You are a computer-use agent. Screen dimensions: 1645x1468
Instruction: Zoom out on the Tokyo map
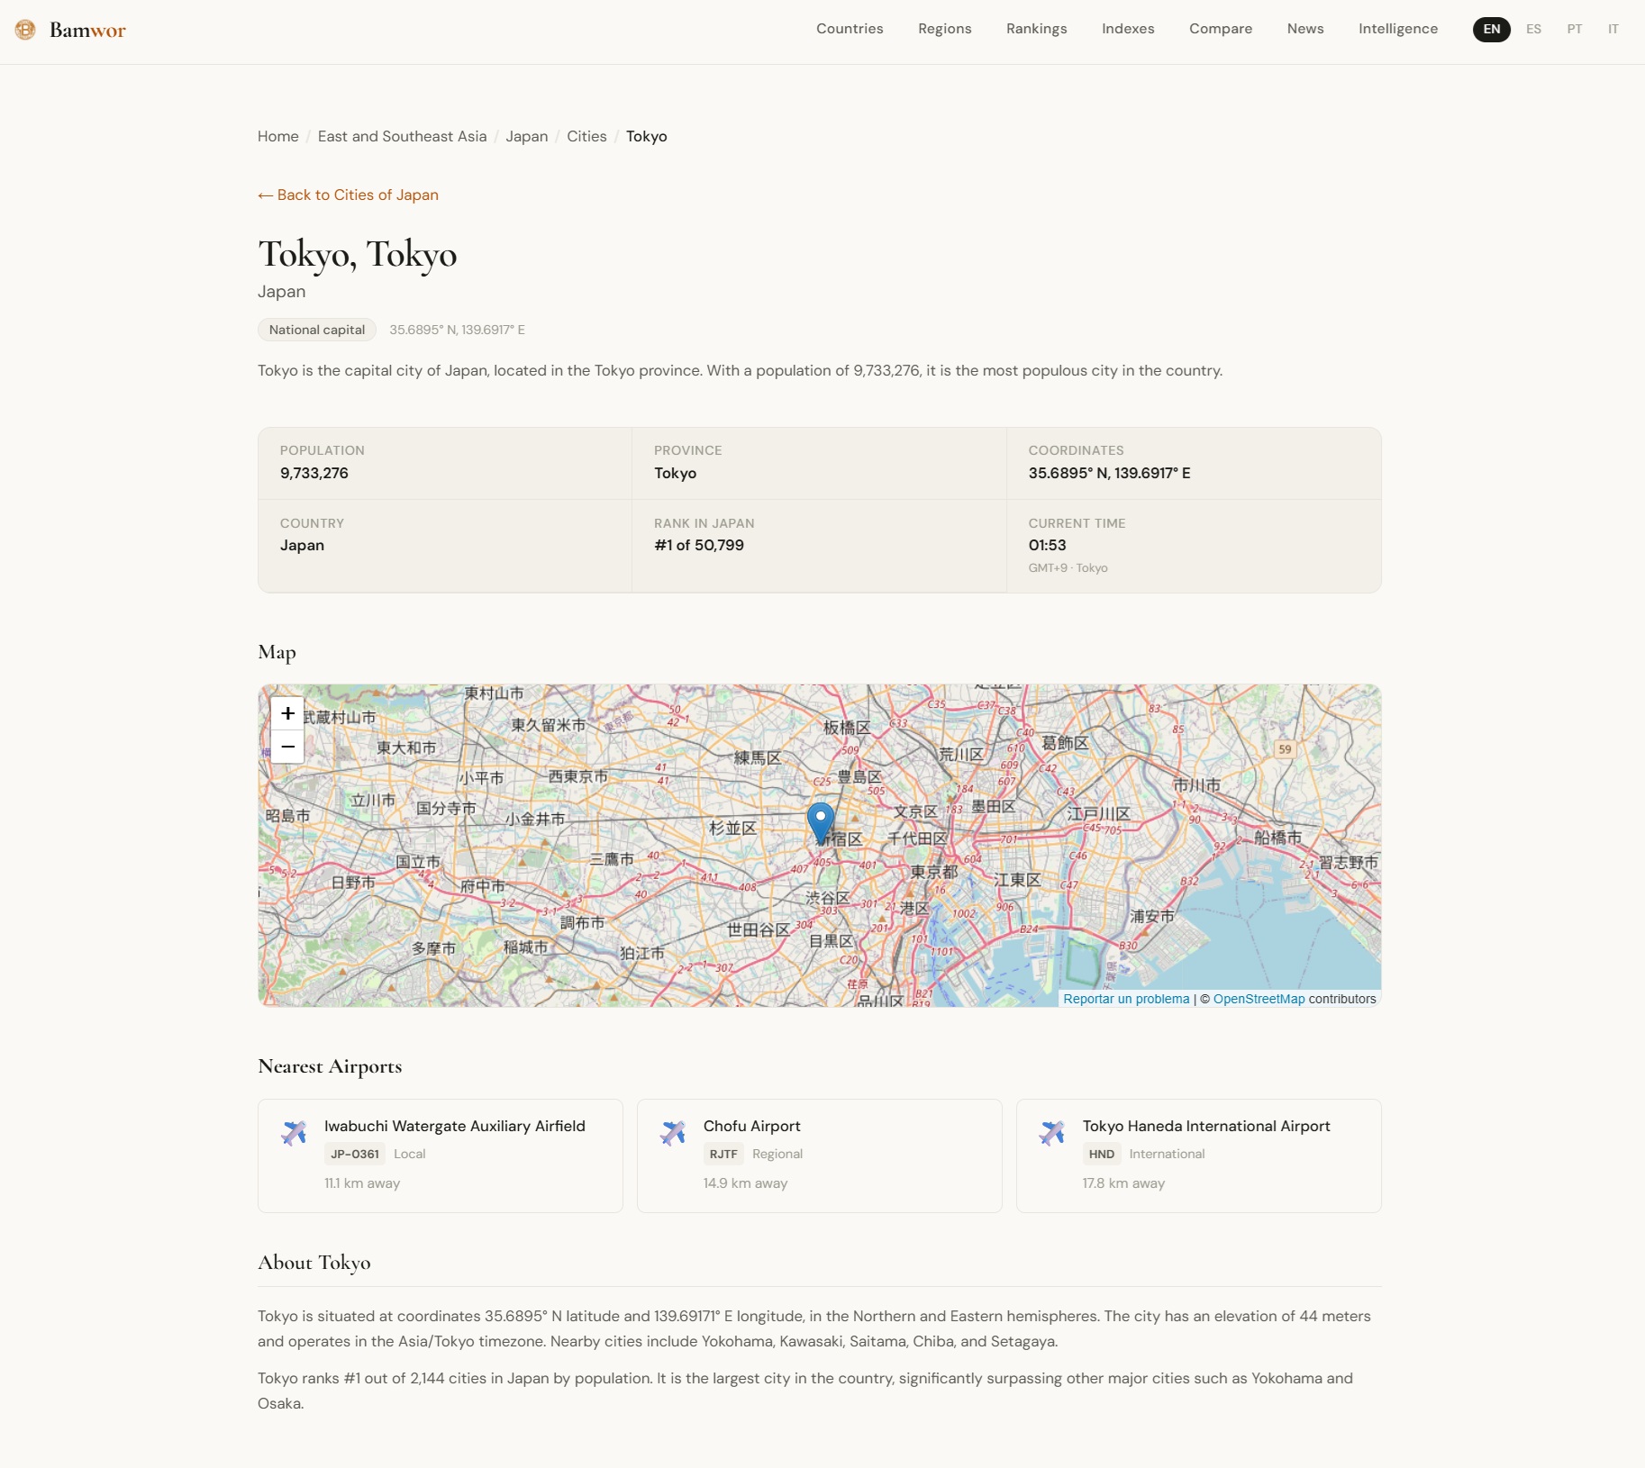pyautogui.click(x=286, y=747)
